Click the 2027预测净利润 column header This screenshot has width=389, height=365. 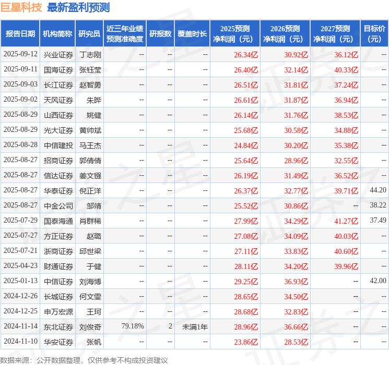click(335, 34)
